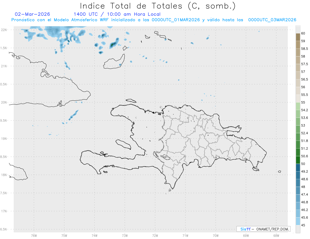Click the colorbar label "56.5"

point(305,79)
